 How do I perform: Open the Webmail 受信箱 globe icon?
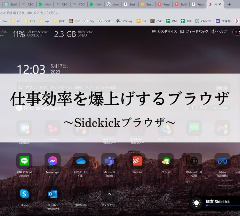coord(194,161)
